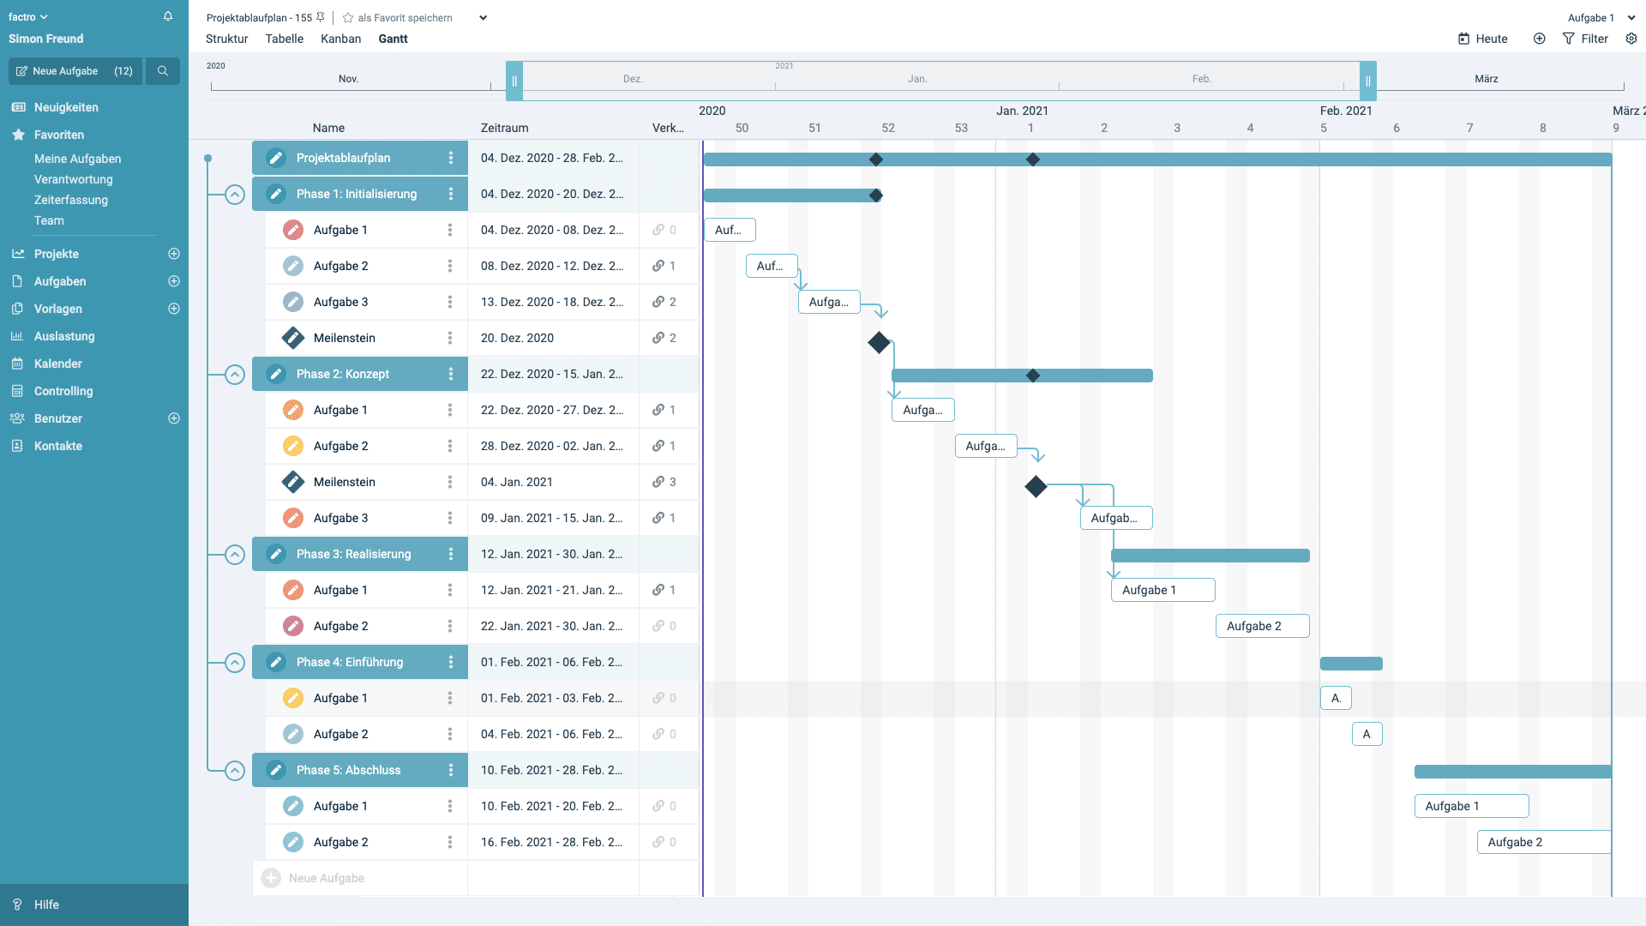This screenshot has width=1646, height=926.
Task: Switch to the Struktur view tab
Action: [226, 39]
